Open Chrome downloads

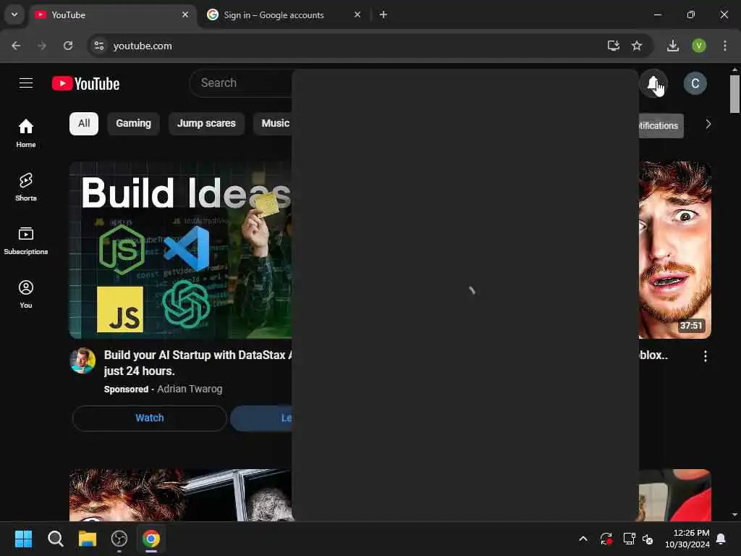tap(673, 46)
